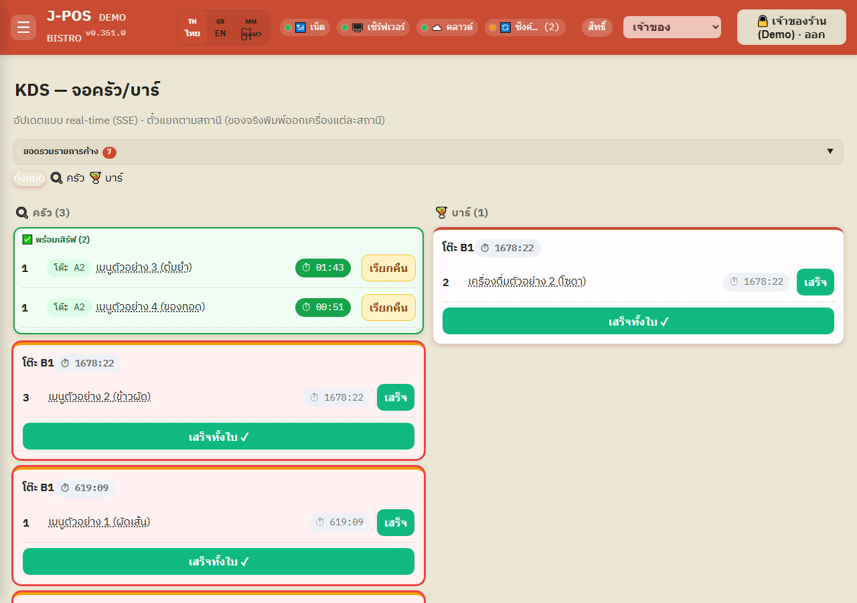Screen dimensions: 857x603
Task: Switch language to Myanmar (MM)
Action: click(x=251, y=27)
